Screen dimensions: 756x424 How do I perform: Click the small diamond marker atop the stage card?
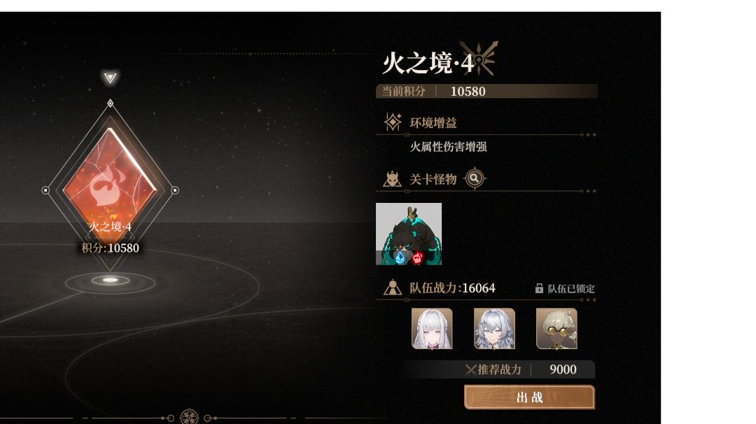110,103
